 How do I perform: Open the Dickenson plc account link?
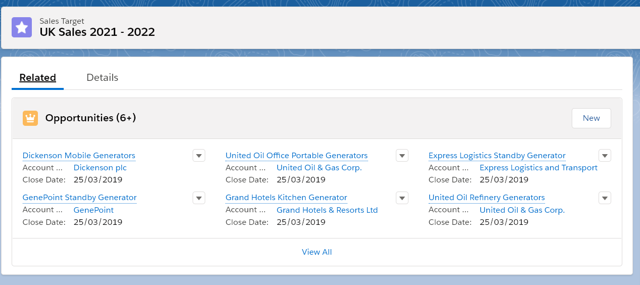(x=100, y=168)
